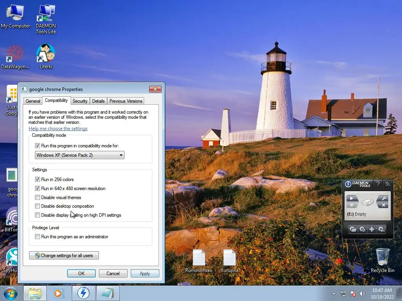The image size is (402, 301).
Task: Click the (E:) Empty drive label
Action: (356, 214)
